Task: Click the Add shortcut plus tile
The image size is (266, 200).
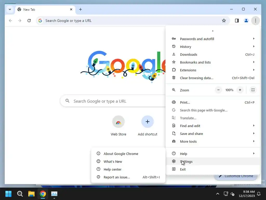Action: (148, 122)
